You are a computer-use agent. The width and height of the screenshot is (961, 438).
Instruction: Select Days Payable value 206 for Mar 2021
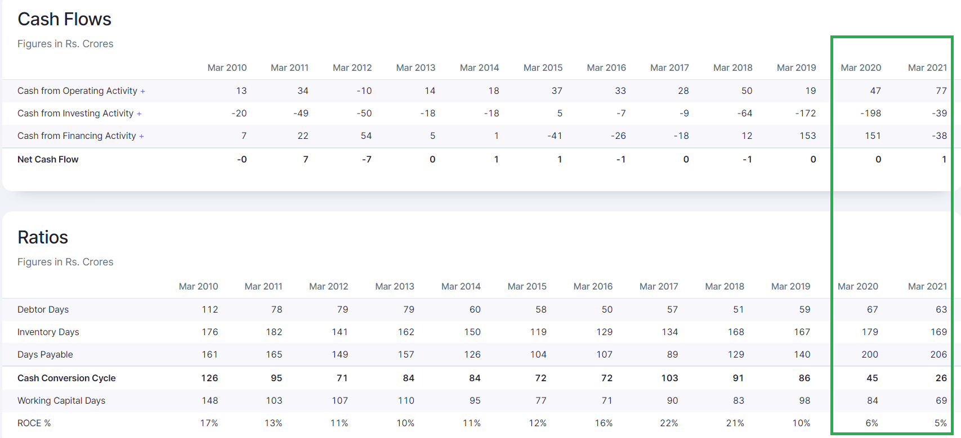[x=938, y=355]
